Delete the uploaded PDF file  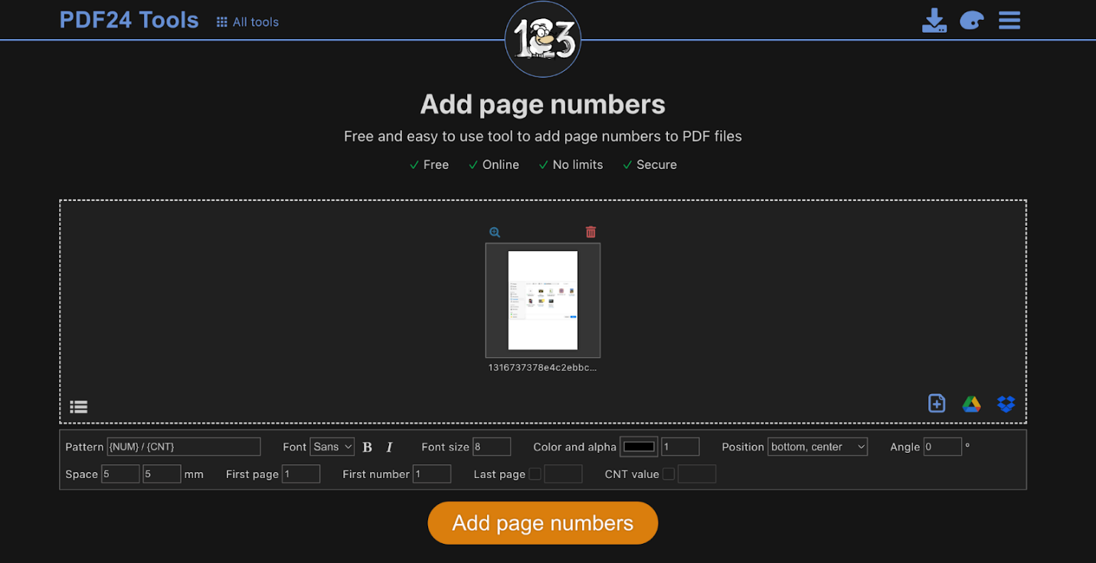590,232
